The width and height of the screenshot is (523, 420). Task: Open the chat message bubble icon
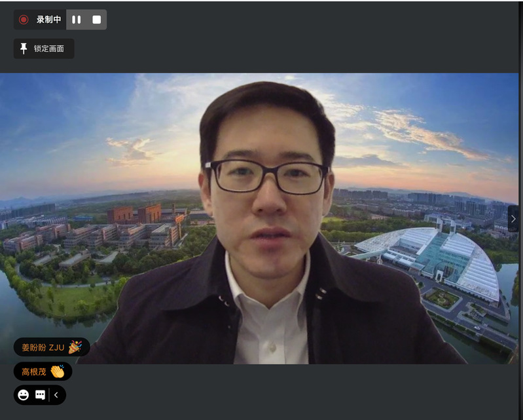(41, 395)
